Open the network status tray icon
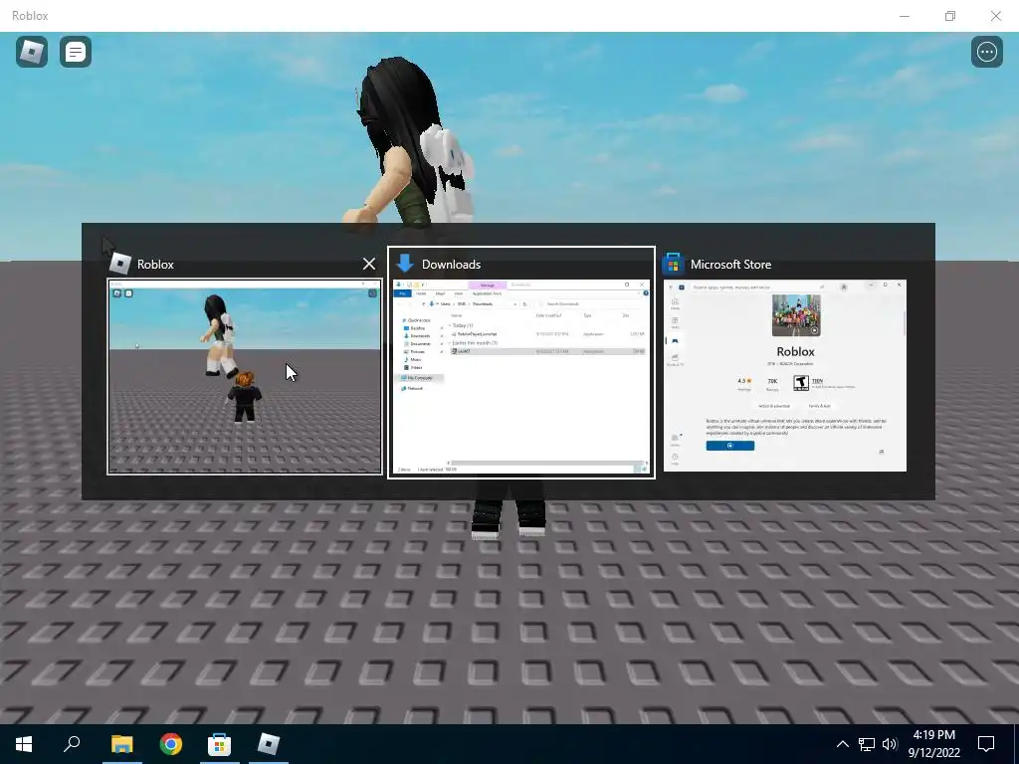The width and height of the screenshot is (1019, 764). (x=867, y=744)
